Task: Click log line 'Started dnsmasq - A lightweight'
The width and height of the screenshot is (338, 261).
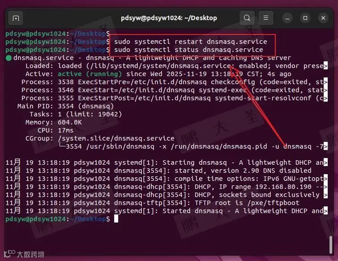Action: pyautogui.click(x=167, y=211)
